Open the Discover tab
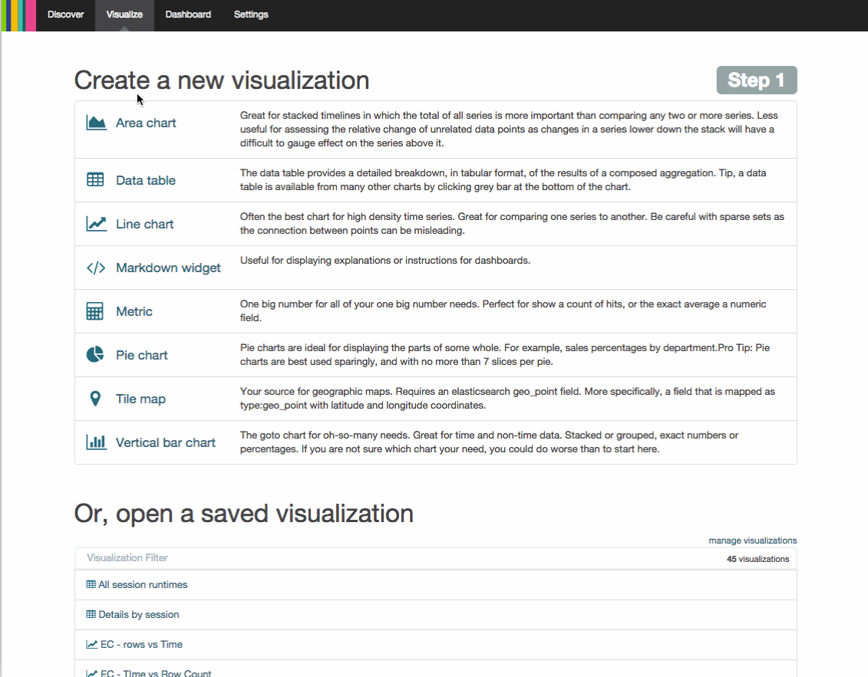This screenshot has height=677, width=868. coord(65,15)
